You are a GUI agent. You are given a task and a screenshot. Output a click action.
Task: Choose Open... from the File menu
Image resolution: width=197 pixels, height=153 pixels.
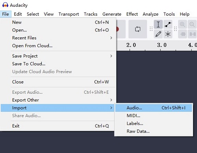[x=58, y=30]
